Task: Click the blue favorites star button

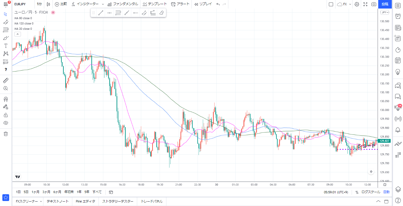Action: pyautogui.click(x=6, y=197)
